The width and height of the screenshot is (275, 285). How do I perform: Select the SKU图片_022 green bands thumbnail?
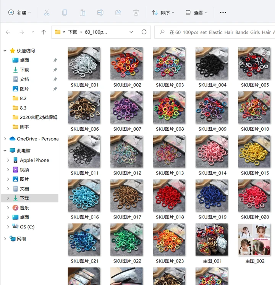coord(126,240)
